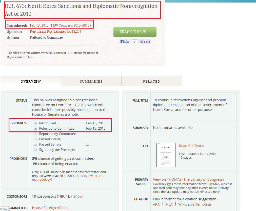Open the Read Bill Text link
256x211 pixels.
[191, 146]
